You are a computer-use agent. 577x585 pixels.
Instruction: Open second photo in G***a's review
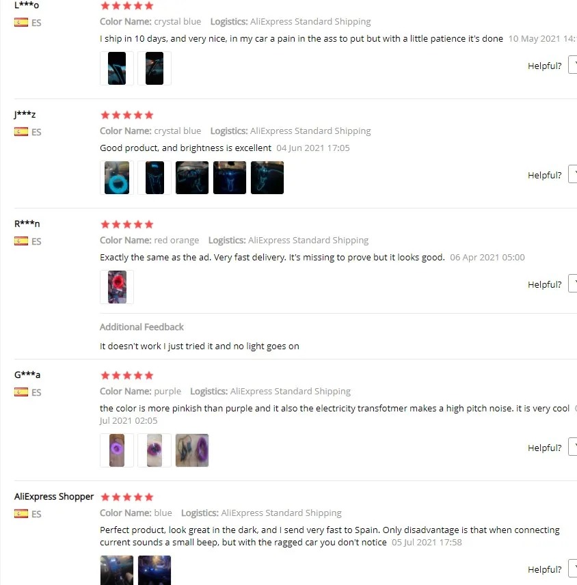pos(155,450)
